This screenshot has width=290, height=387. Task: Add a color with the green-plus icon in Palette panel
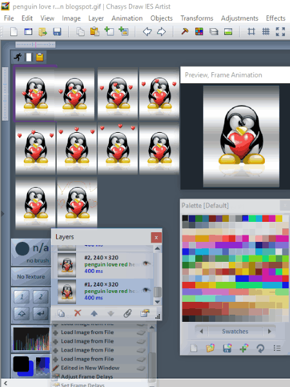(x=244, y=348)
